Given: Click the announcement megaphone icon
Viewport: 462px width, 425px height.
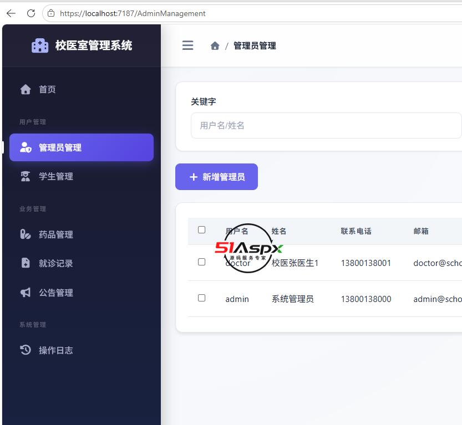Looking at the screenshot, I should pyautogui.click(x=26, y=292).
